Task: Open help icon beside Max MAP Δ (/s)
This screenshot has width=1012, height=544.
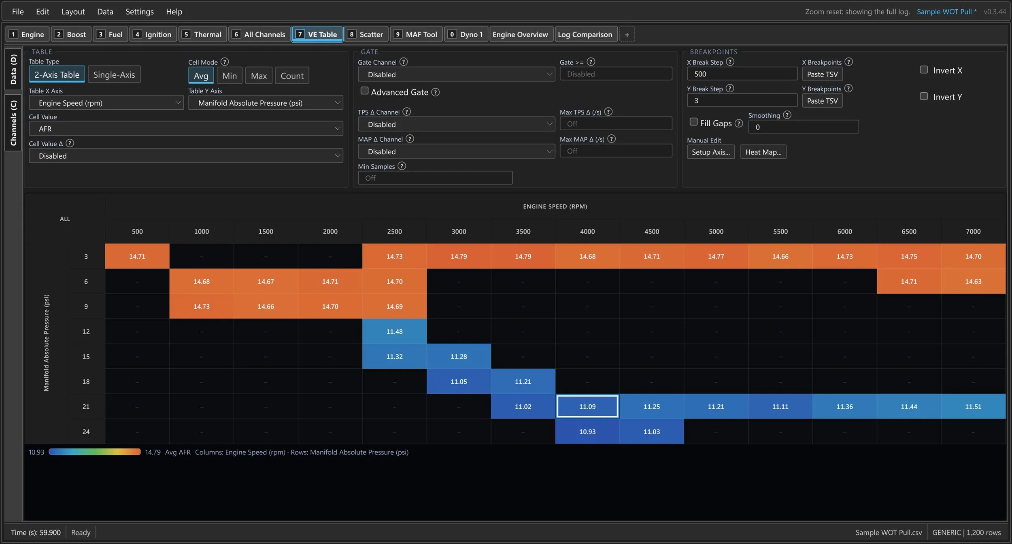Action: (x=612, y=138)
